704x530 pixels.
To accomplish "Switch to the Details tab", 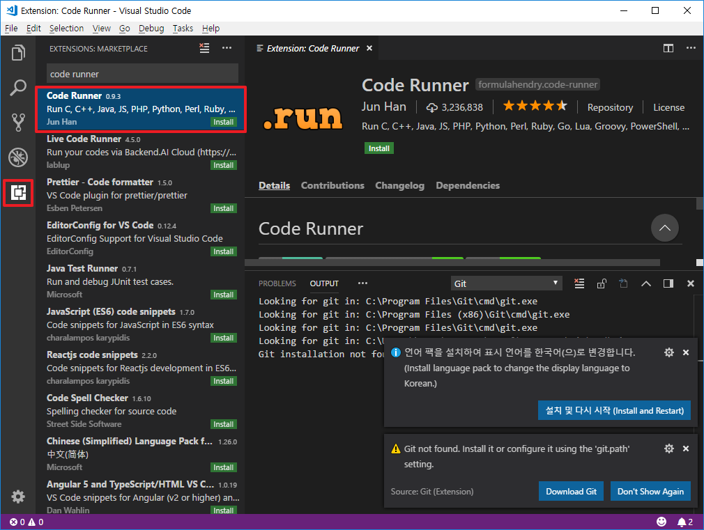I will pyautogui.click(x=275, y=185).
